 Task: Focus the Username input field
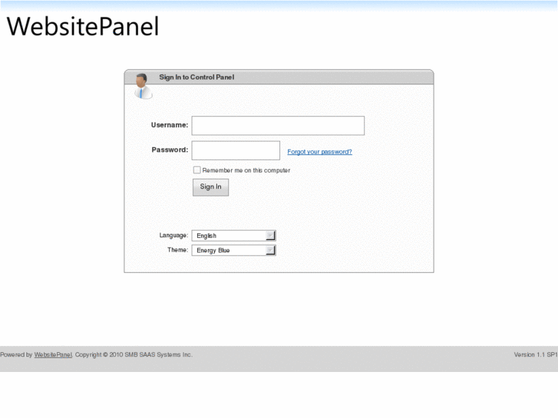(278, 126)
